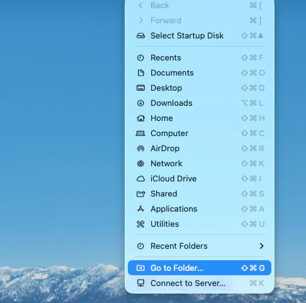Click the AirDrop radar icon
The width and height of the screenshot is (306, 303).
tap(140, 149)
